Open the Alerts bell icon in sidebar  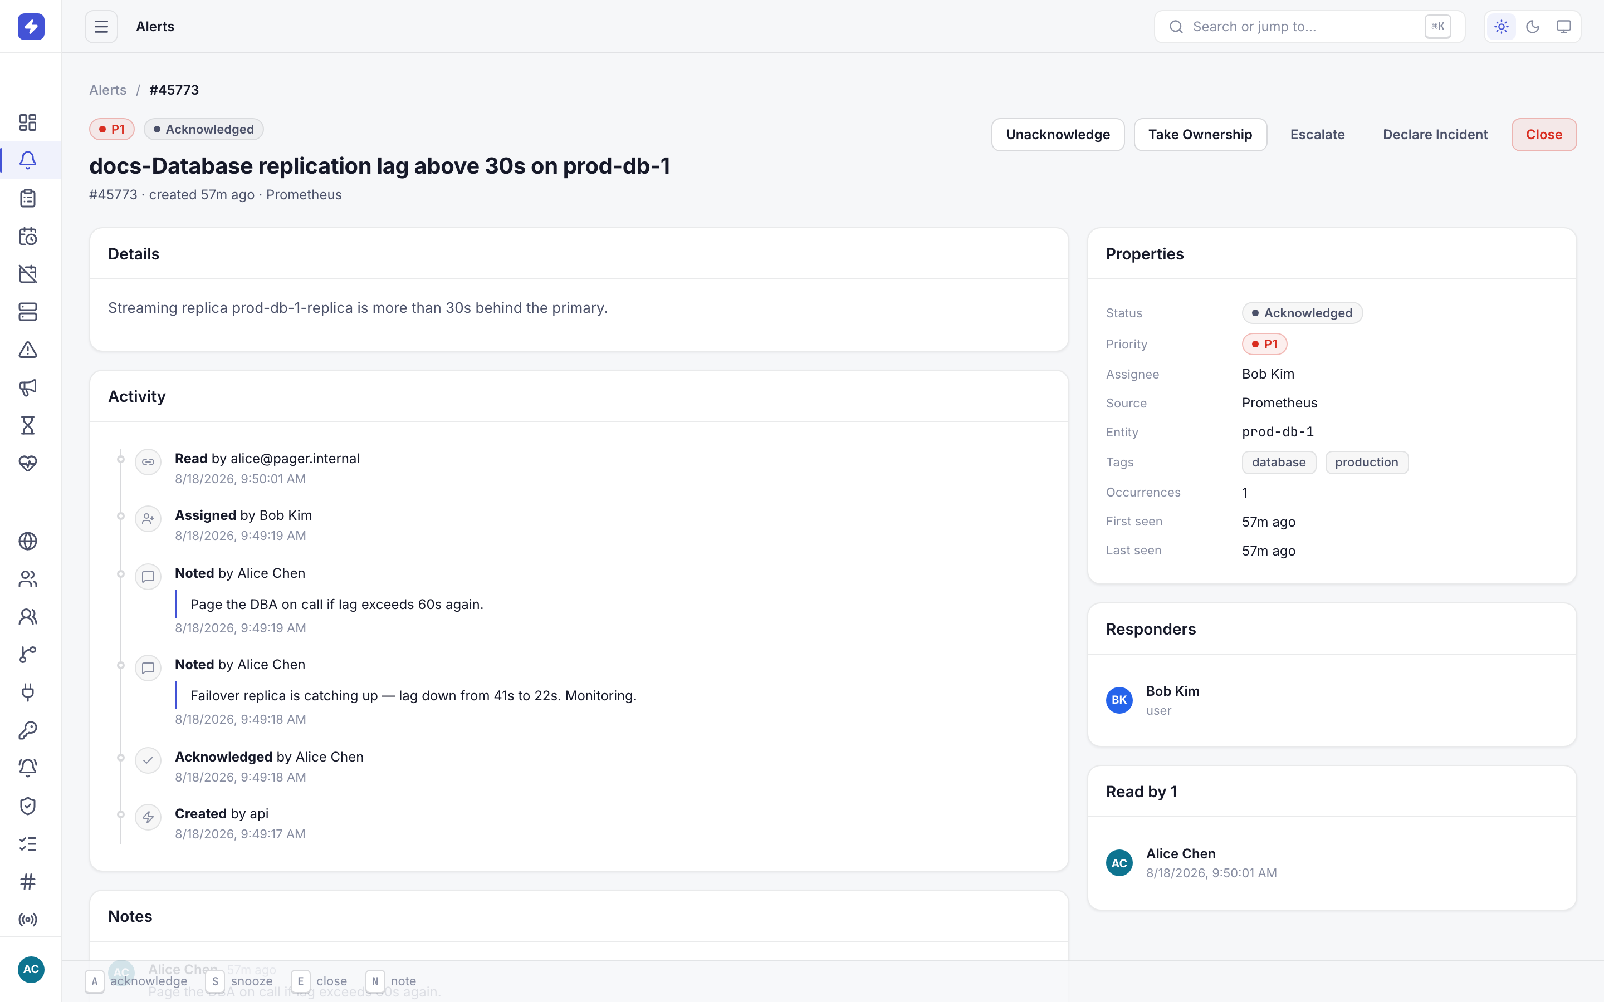tap(28, 160)
